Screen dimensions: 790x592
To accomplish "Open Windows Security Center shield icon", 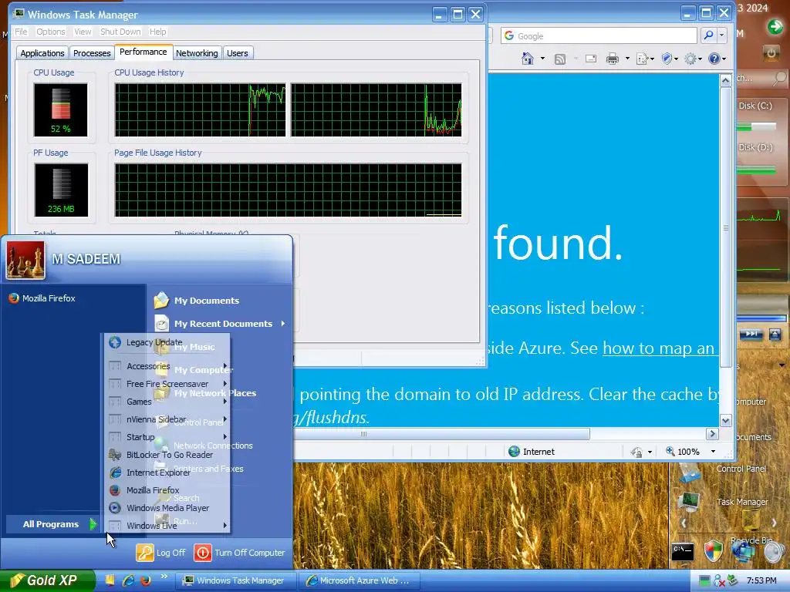I will pos(714,551).
